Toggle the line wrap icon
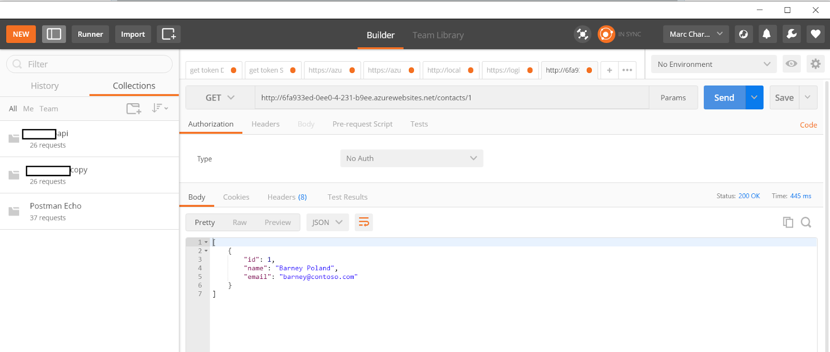This screenshot has height=352, width=830. [x=364, y=222]
